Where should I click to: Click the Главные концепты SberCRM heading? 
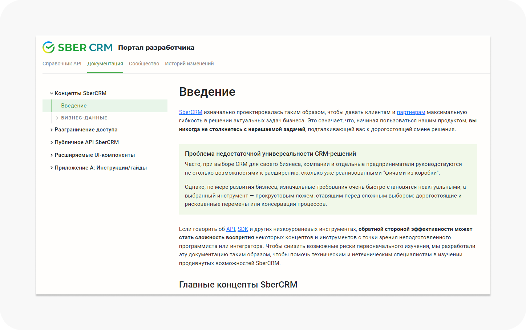click(238, 285)
